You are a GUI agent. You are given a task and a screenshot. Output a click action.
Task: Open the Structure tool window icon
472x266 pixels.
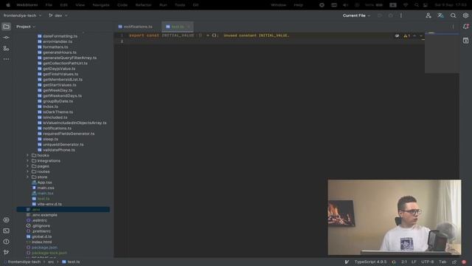coord(6,48)
